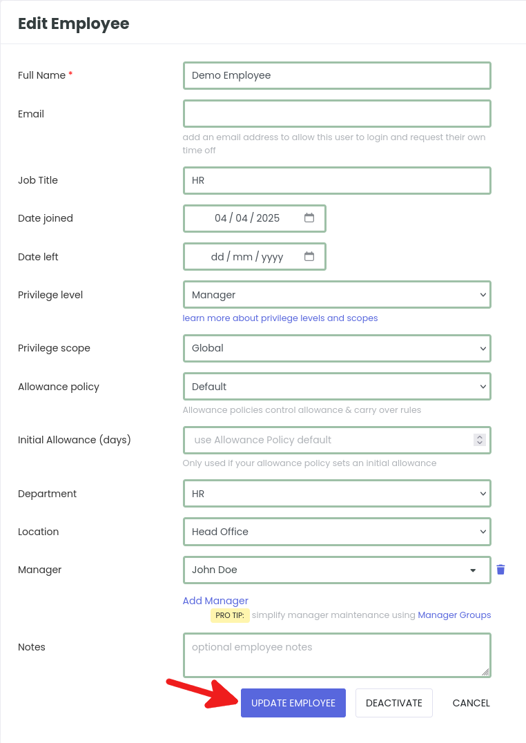
Task: Click the Initial Allowance stepper arrows
Action: click(480, 440)
